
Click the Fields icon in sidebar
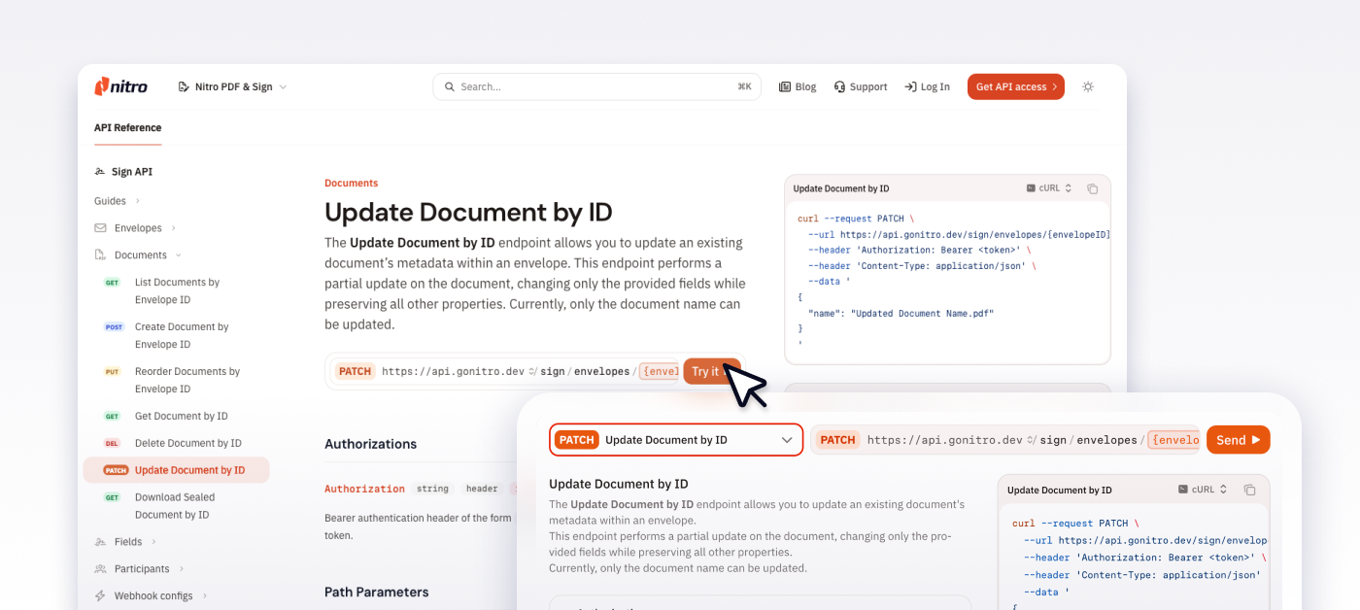click(x=100, y=542)
